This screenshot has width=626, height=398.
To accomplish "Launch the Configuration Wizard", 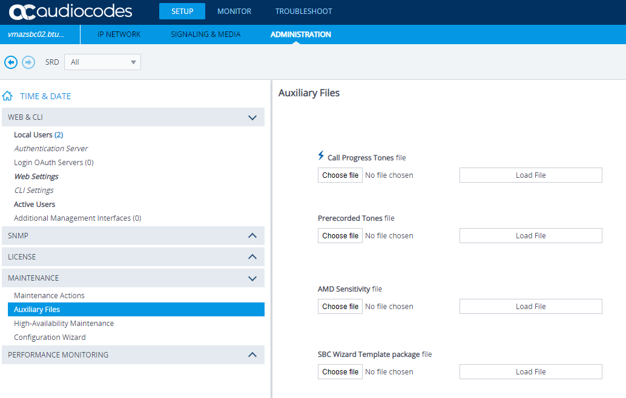I will [50, 338].
